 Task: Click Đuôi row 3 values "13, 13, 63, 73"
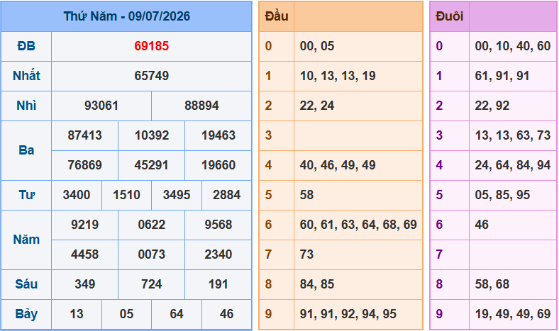513,135
